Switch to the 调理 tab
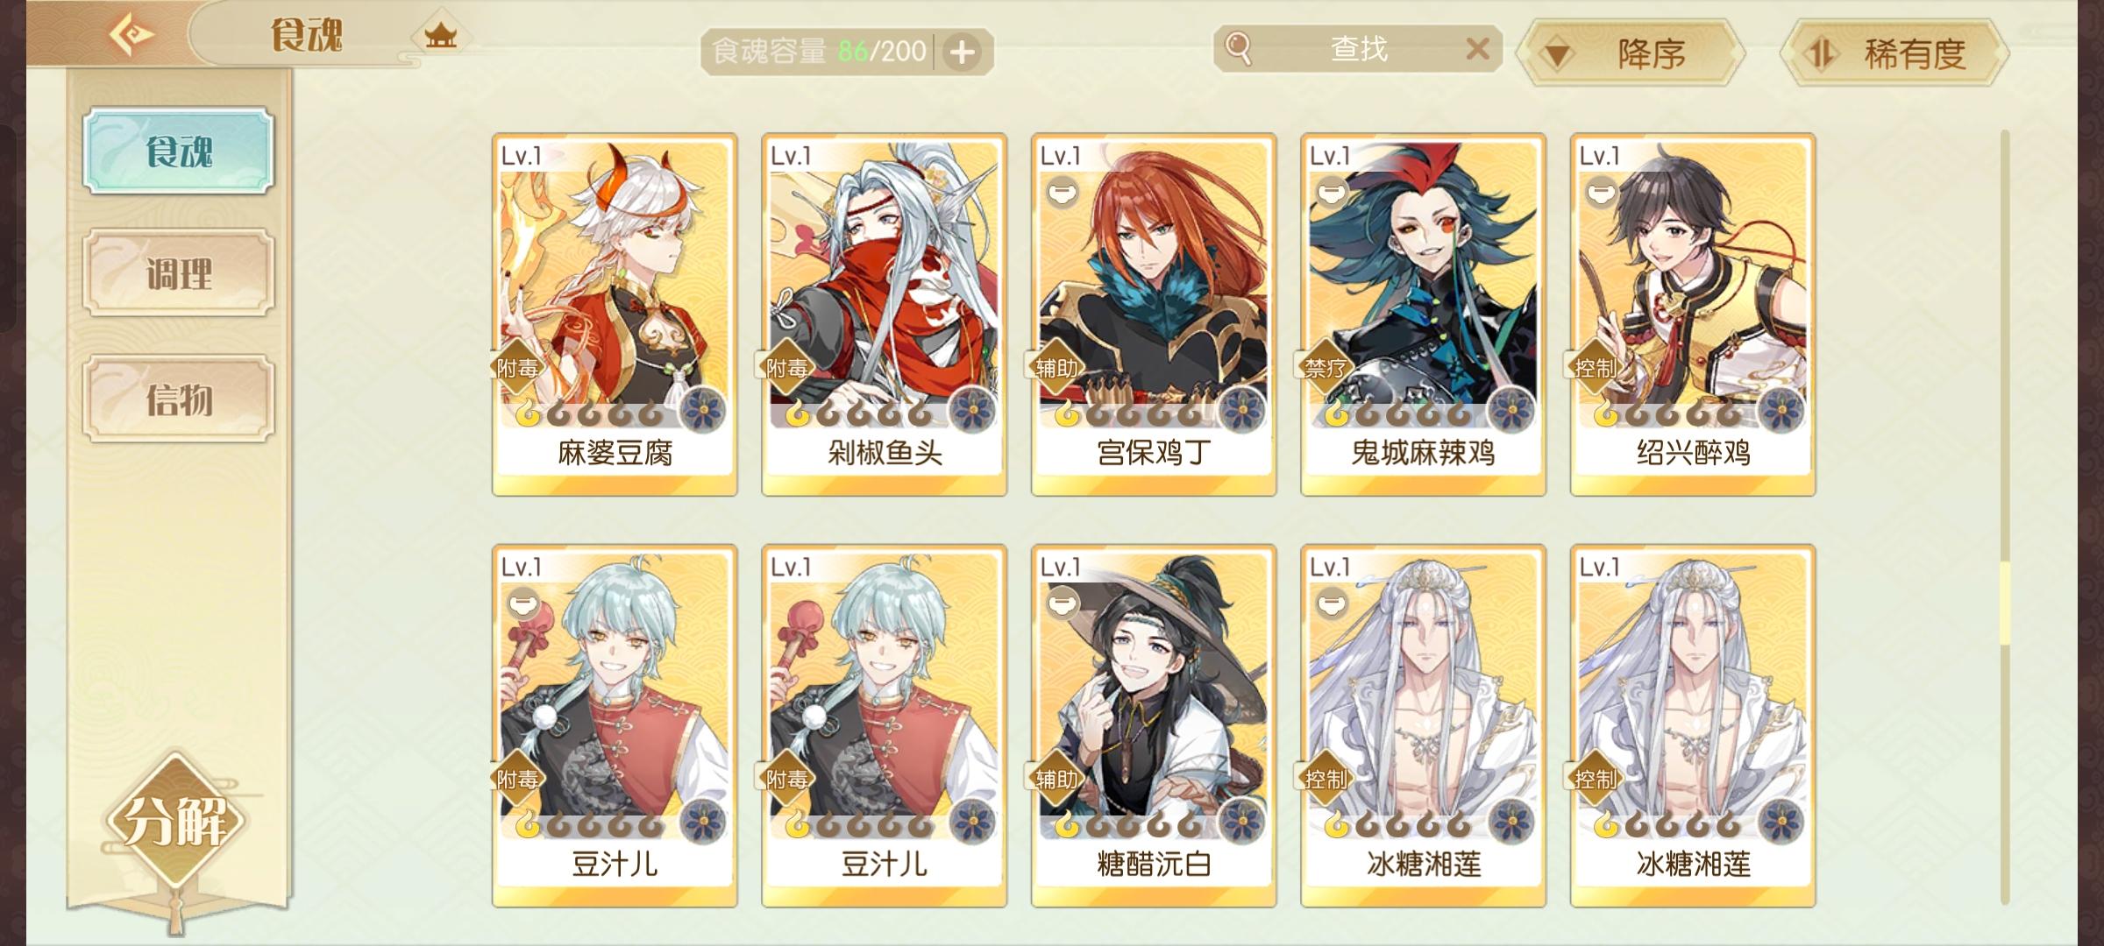This screenshot has width=2104, height=946. pyautogui.click(x=179, y=273)
